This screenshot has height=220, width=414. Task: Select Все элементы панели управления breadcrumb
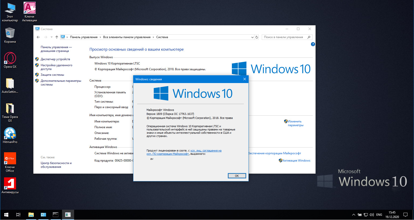click(x=127, y=37)
